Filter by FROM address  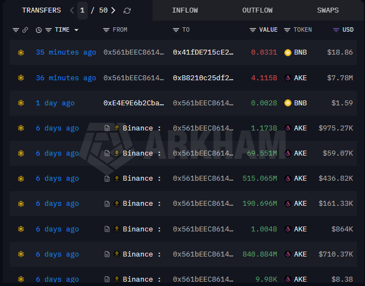(x=106, y=30)
